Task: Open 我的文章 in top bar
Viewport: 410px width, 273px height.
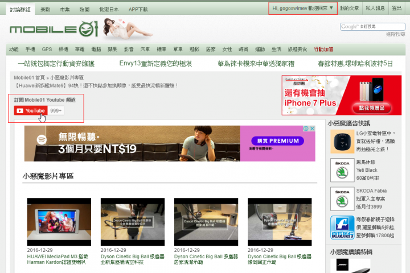Action: (349, 9)
